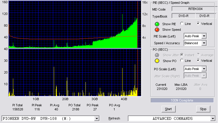The width and height of the screenshot is (218, 123).
Task: Click the Current LBA value 231020
Action: coord(162,89)
